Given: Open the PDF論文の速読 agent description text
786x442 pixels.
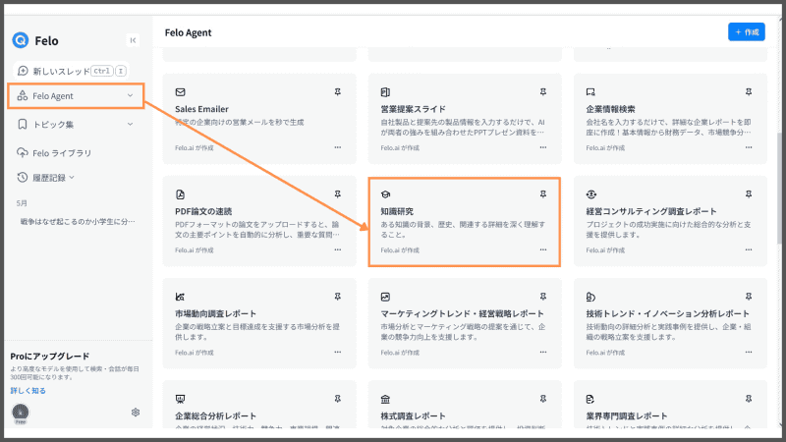Looking at the screenshot, I should [257, 230].
